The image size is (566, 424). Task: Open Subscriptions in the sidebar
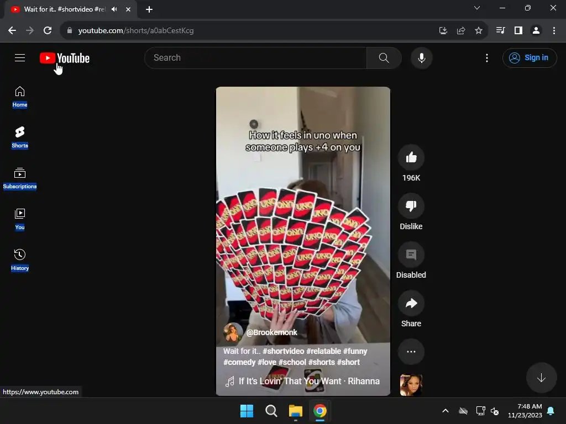20,178
